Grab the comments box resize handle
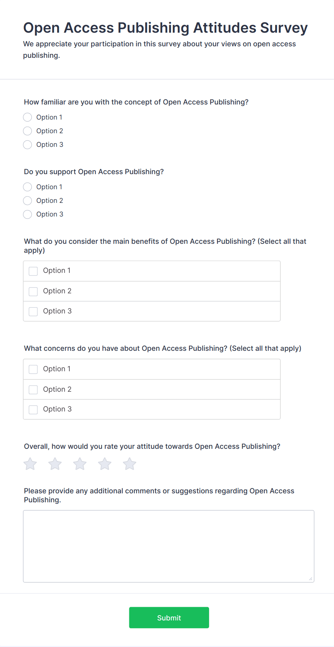The height and width of the screenshot is (647, 334). coord(311,579)
